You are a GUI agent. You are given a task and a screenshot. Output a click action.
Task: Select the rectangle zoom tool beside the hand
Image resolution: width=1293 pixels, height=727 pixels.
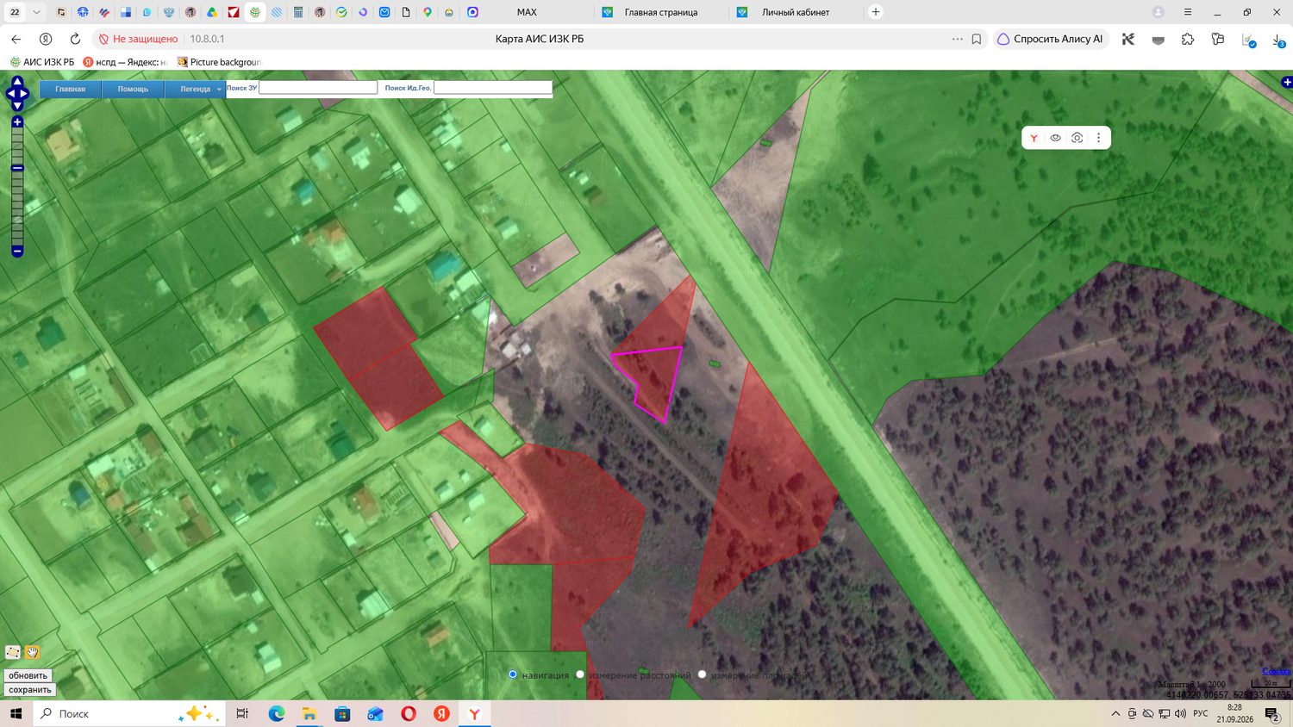13,652
